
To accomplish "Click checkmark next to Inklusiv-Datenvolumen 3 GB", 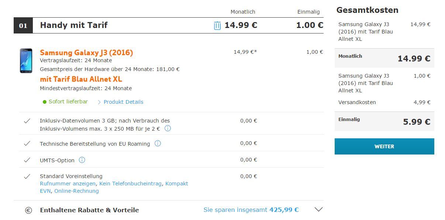I will tap(27, 121).
